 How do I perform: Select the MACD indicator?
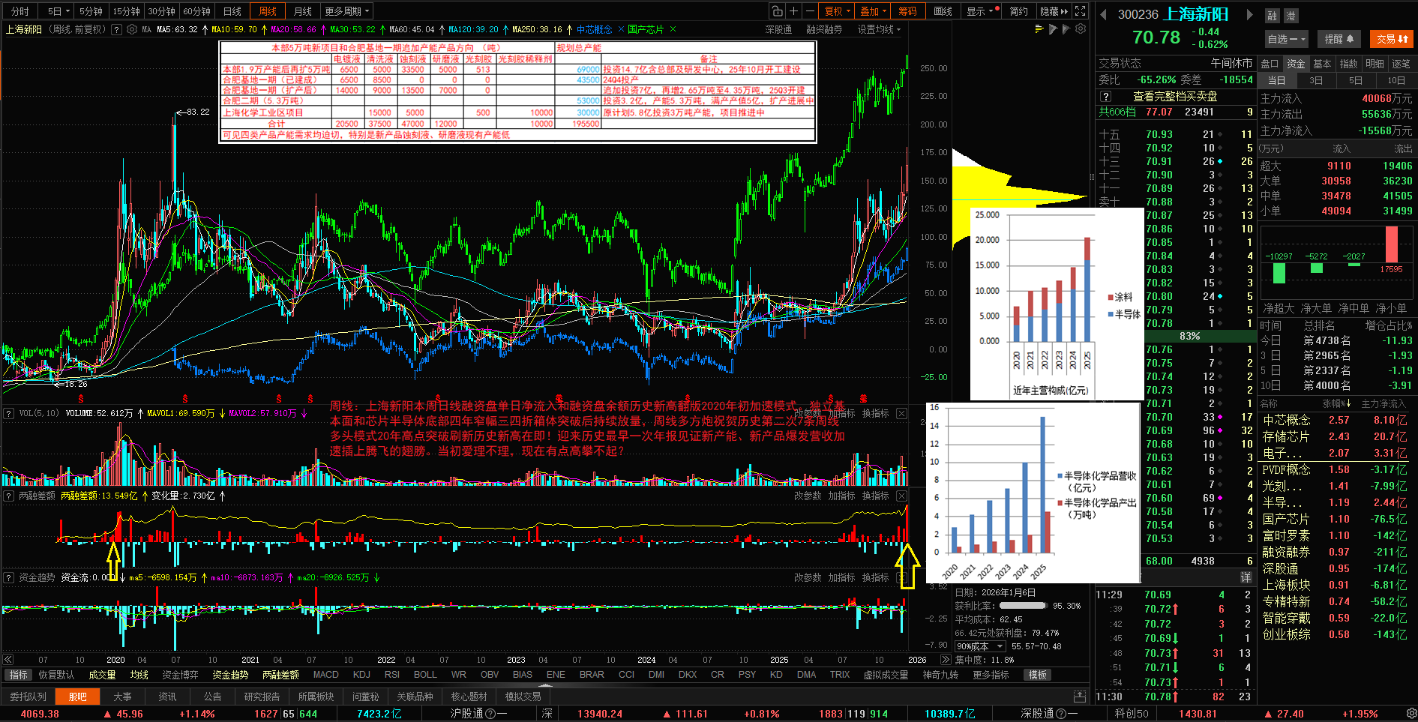click(x=325, y=675)
